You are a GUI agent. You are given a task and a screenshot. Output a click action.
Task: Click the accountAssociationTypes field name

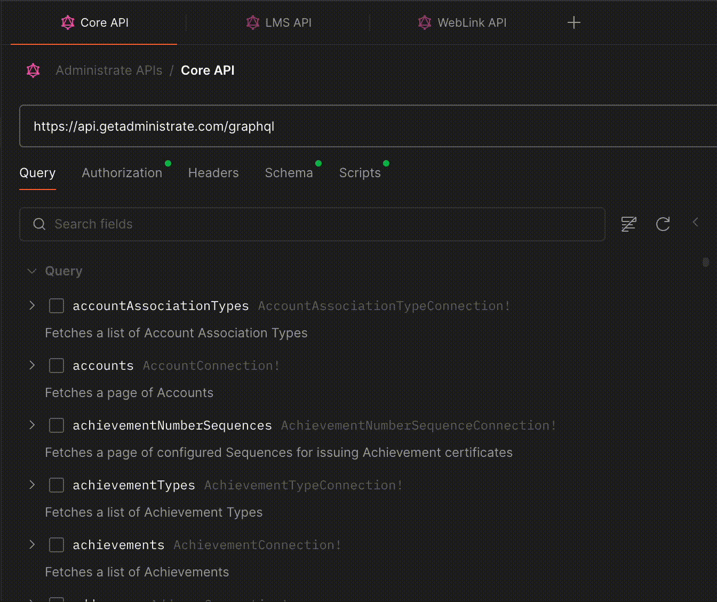coord(161,306)
